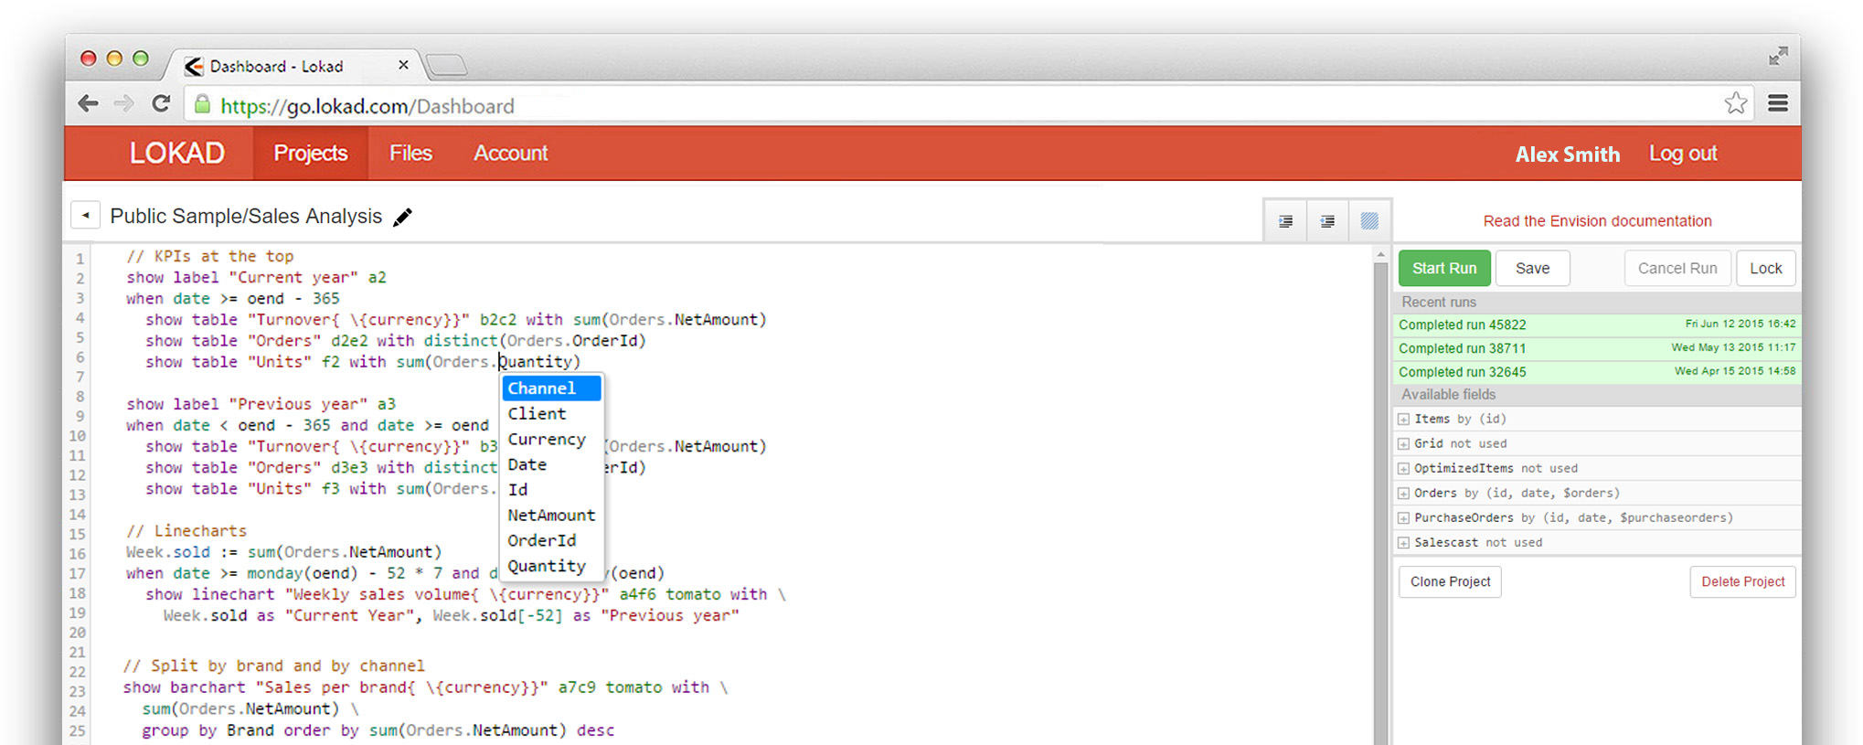Click line number 15 in gutter
This screenshot has height=745, width=1863.
(78, 534)
